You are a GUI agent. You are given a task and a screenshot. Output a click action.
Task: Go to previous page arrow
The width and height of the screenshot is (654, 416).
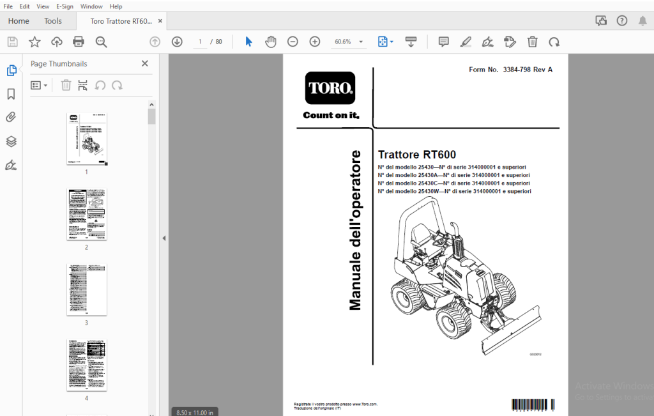point(155,42)
